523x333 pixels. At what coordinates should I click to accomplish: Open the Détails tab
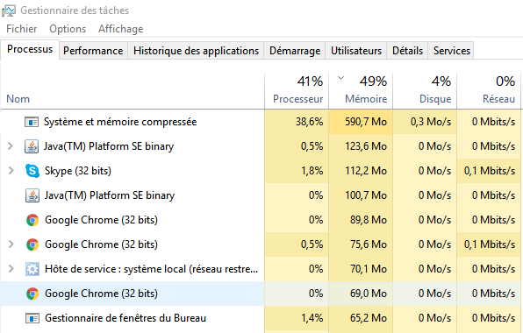(407, 51)
